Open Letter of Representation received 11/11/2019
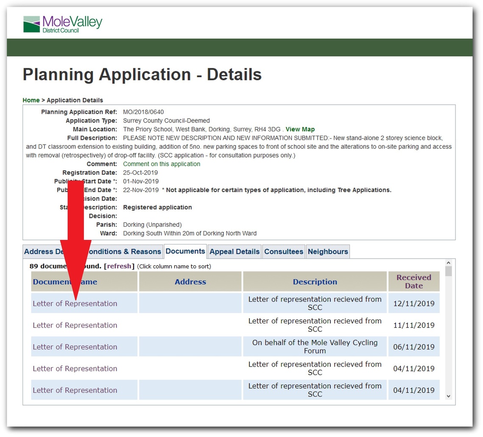This screenshot has height=437, width=483. pos(75,325)
